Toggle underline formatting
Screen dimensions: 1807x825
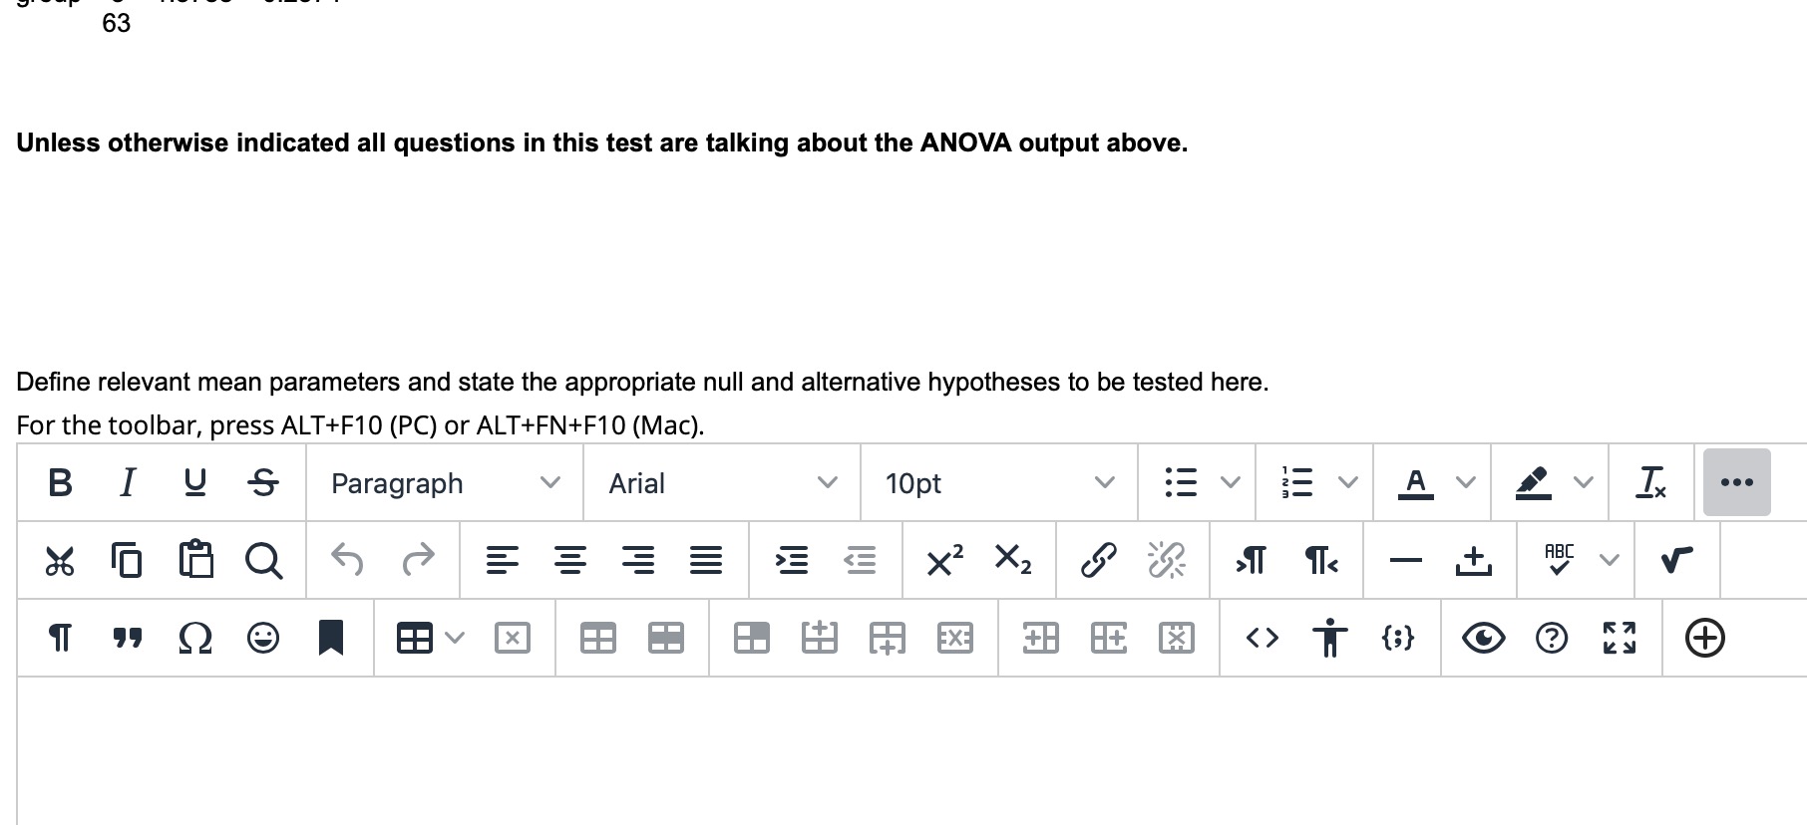[x=195, y=483]
